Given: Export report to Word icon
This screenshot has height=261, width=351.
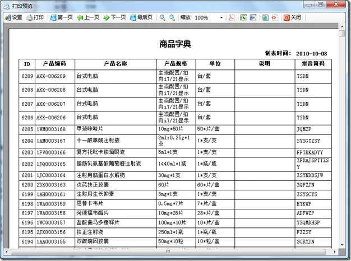Looking at the screenshot, I should tap(253, 17).
